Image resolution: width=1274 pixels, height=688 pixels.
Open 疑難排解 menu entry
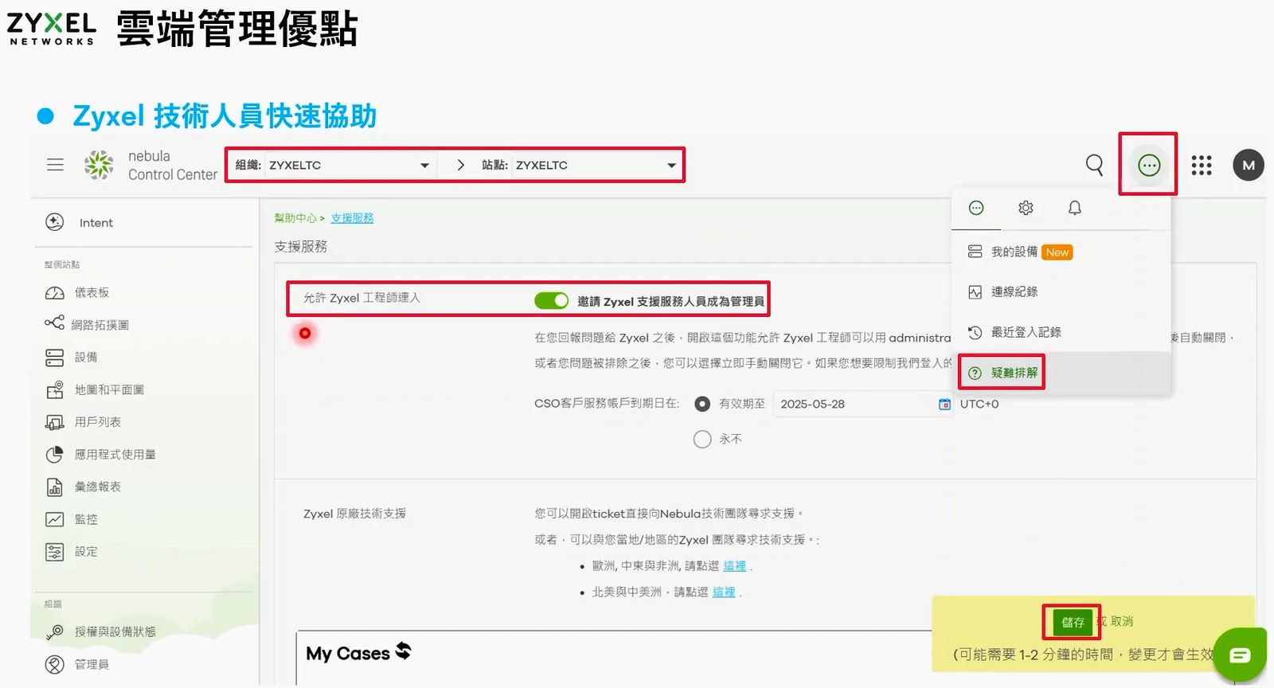tap(1061, 373)
